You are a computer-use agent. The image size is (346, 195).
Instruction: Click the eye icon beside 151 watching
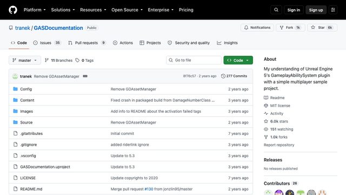266,129
